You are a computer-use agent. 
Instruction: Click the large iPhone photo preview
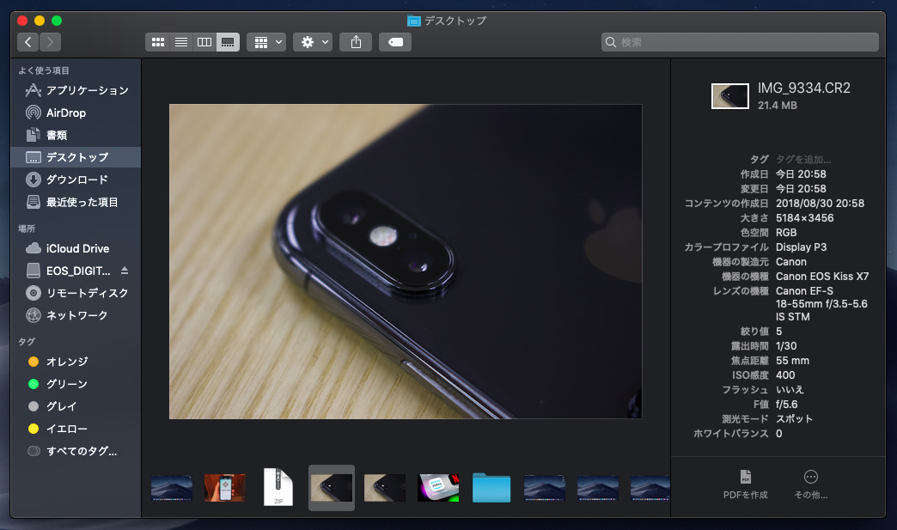point(406,261)
